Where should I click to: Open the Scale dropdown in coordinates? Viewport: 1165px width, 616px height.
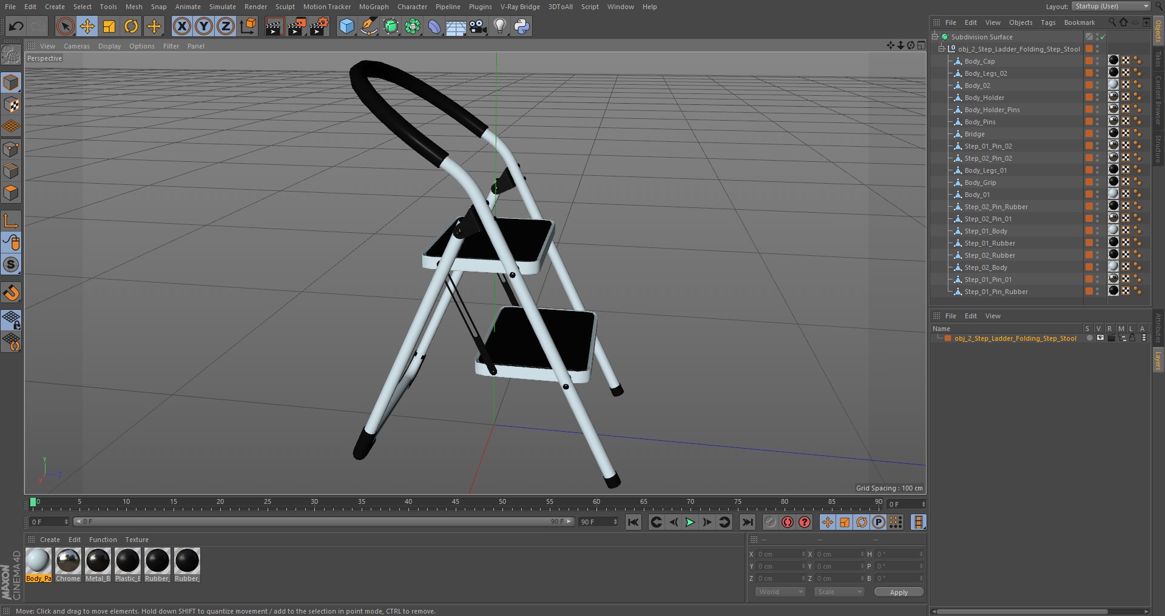pos(839,592)
